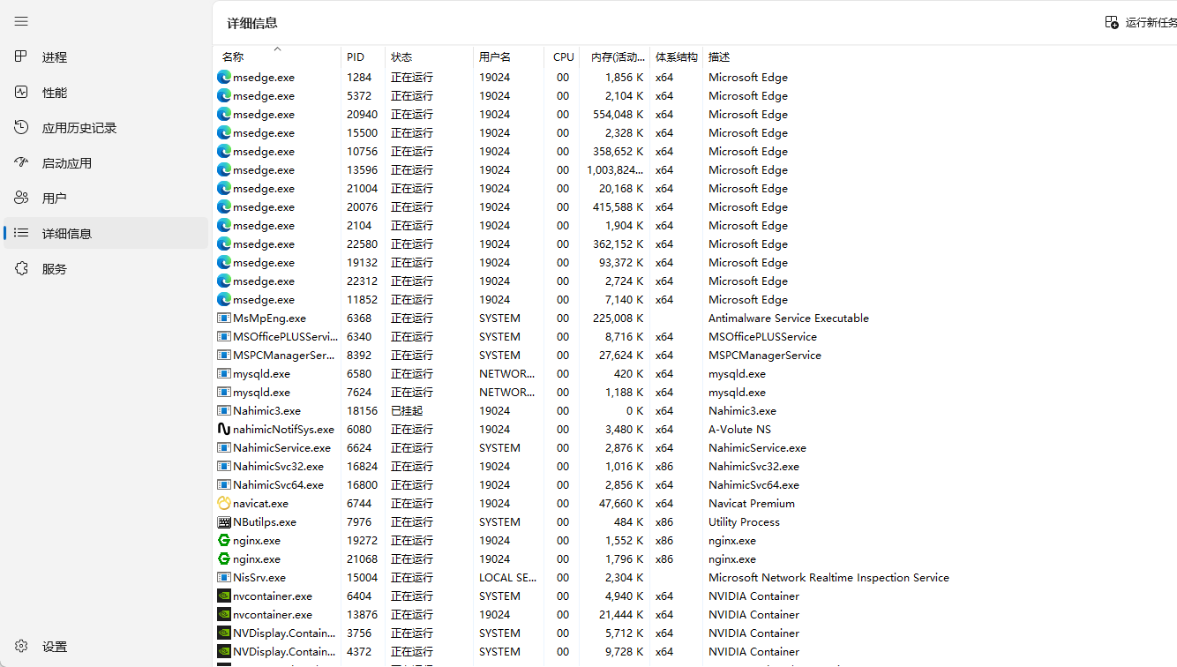Click description Navicat Premium
The image size is (1177, 667).
752,503
